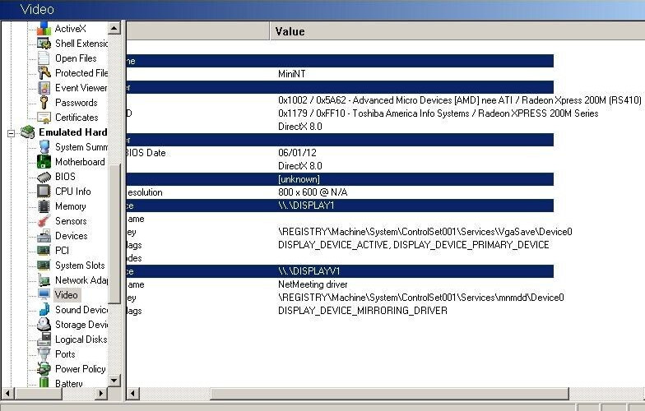Image resolution: width=645 pixels, height=411 pixels.
Task: Select the Shell Extensions entry
Action: click(x=81, y=43)
